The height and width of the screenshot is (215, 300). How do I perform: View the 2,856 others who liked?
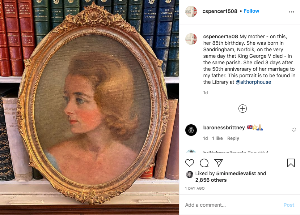pos(211,180)
